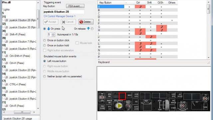Viewport: 213px width, 120px height.
Task: Click the Ctrl cell for key L showing 3
Action: (x=140, y=44)
